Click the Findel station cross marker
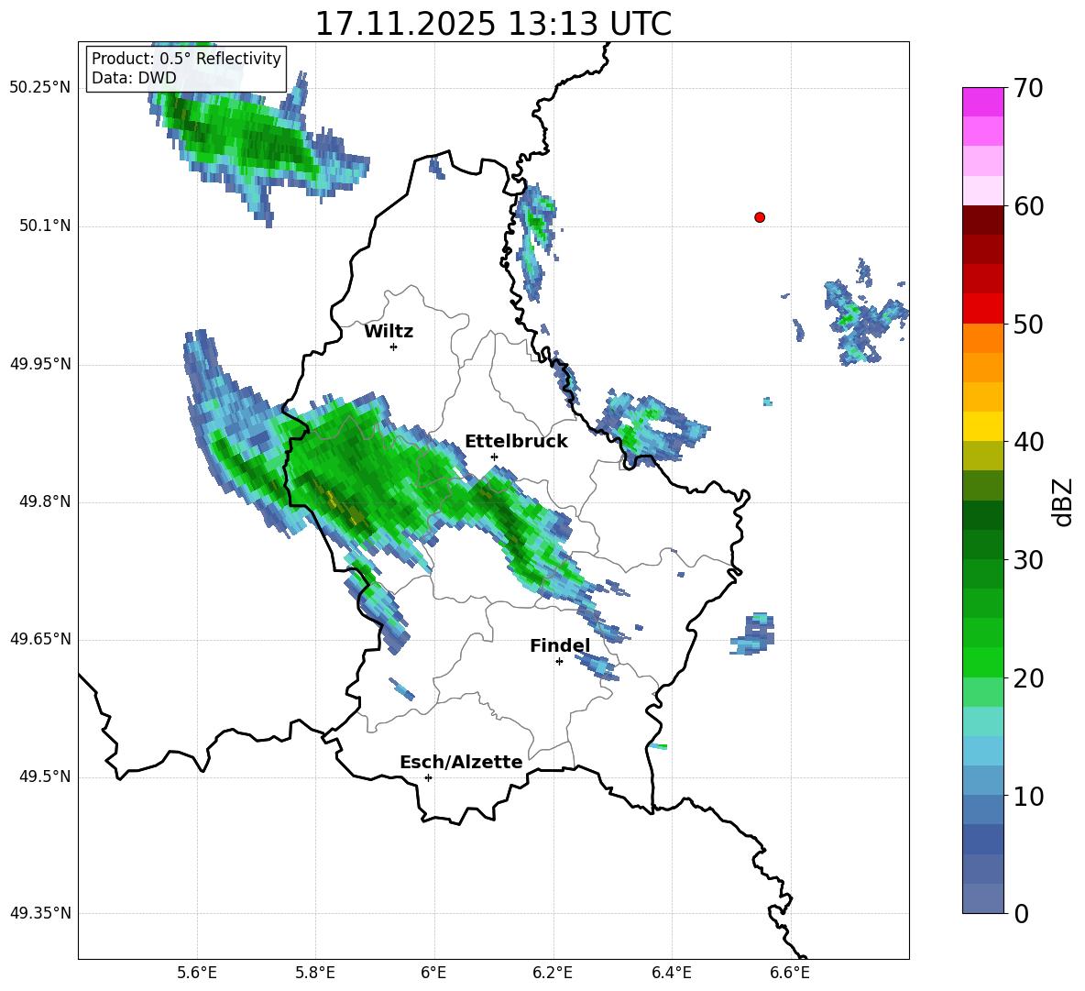This screenshot has height=991, width=1085. point(559,662)
